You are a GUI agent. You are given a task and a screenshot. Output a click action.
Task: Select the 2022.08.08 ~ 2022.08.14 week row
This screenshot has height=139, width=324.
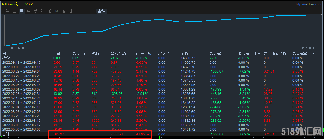tap(161, 85)
